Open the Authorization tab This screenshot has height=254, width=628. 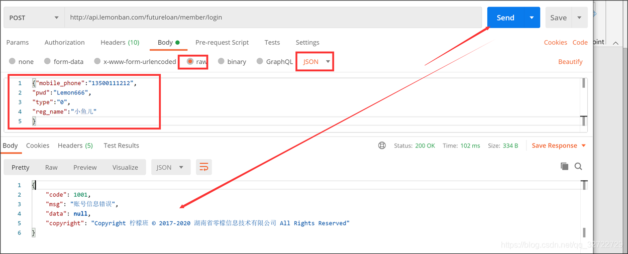tap(64, 43)
